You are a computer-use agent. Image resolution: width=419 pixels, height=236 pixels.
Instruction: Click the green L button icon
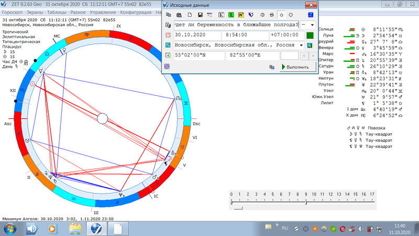(230, 14)
